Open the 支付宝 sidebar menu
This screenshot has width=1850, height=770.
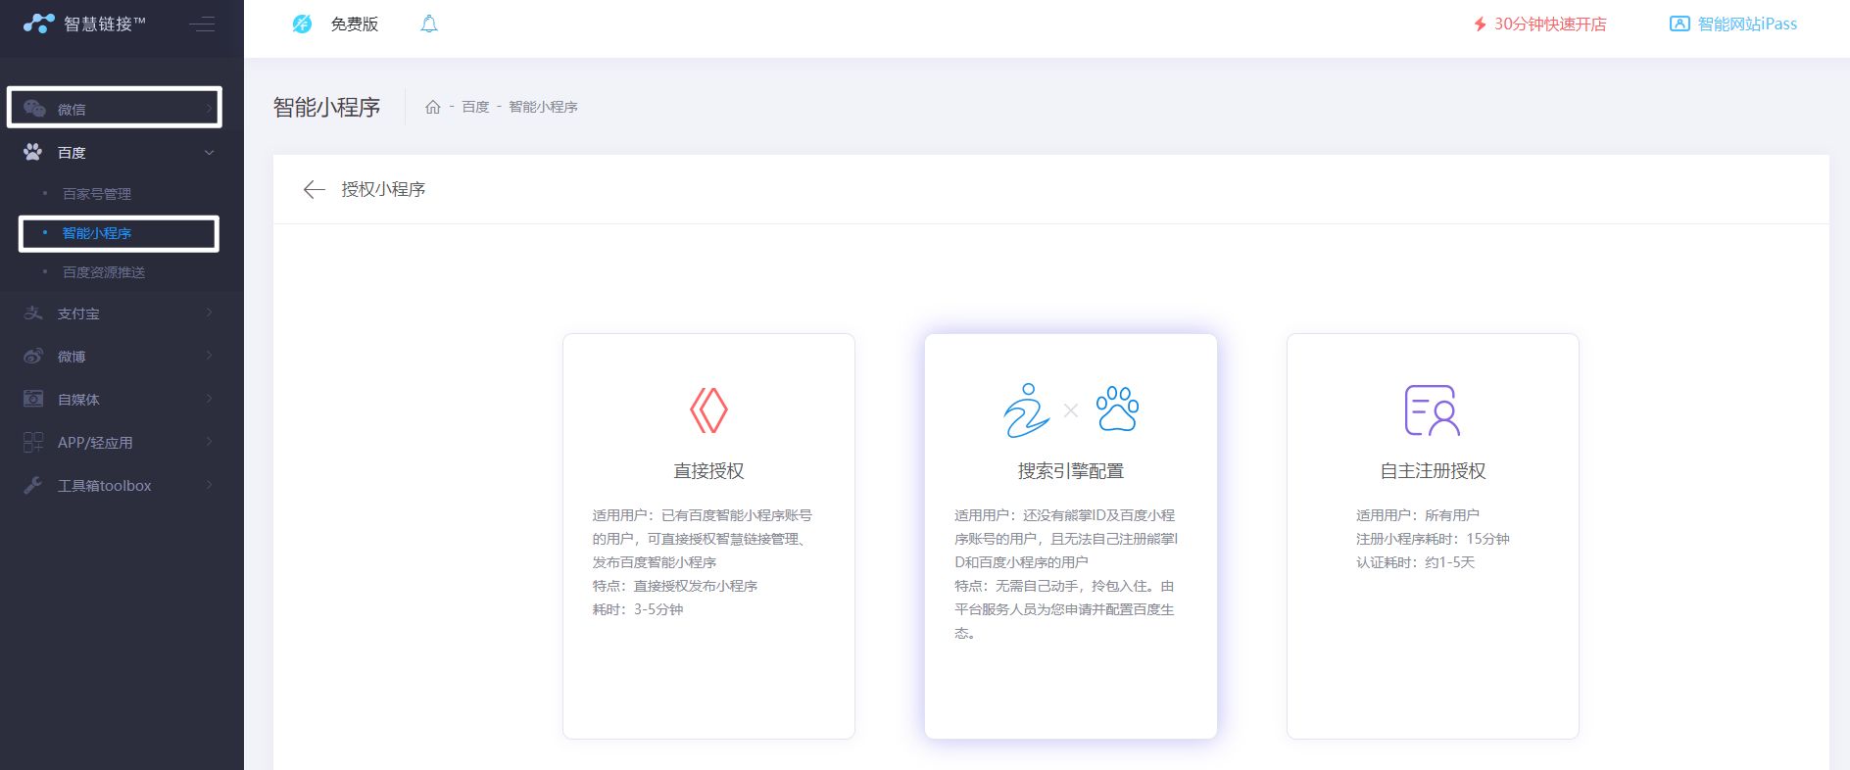pyautogui.click(x=122, y=313)
